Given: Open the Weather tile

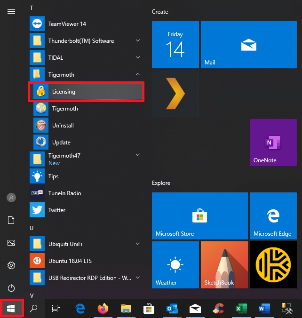Looking at the screenshot, I should (x=175, y=265).
